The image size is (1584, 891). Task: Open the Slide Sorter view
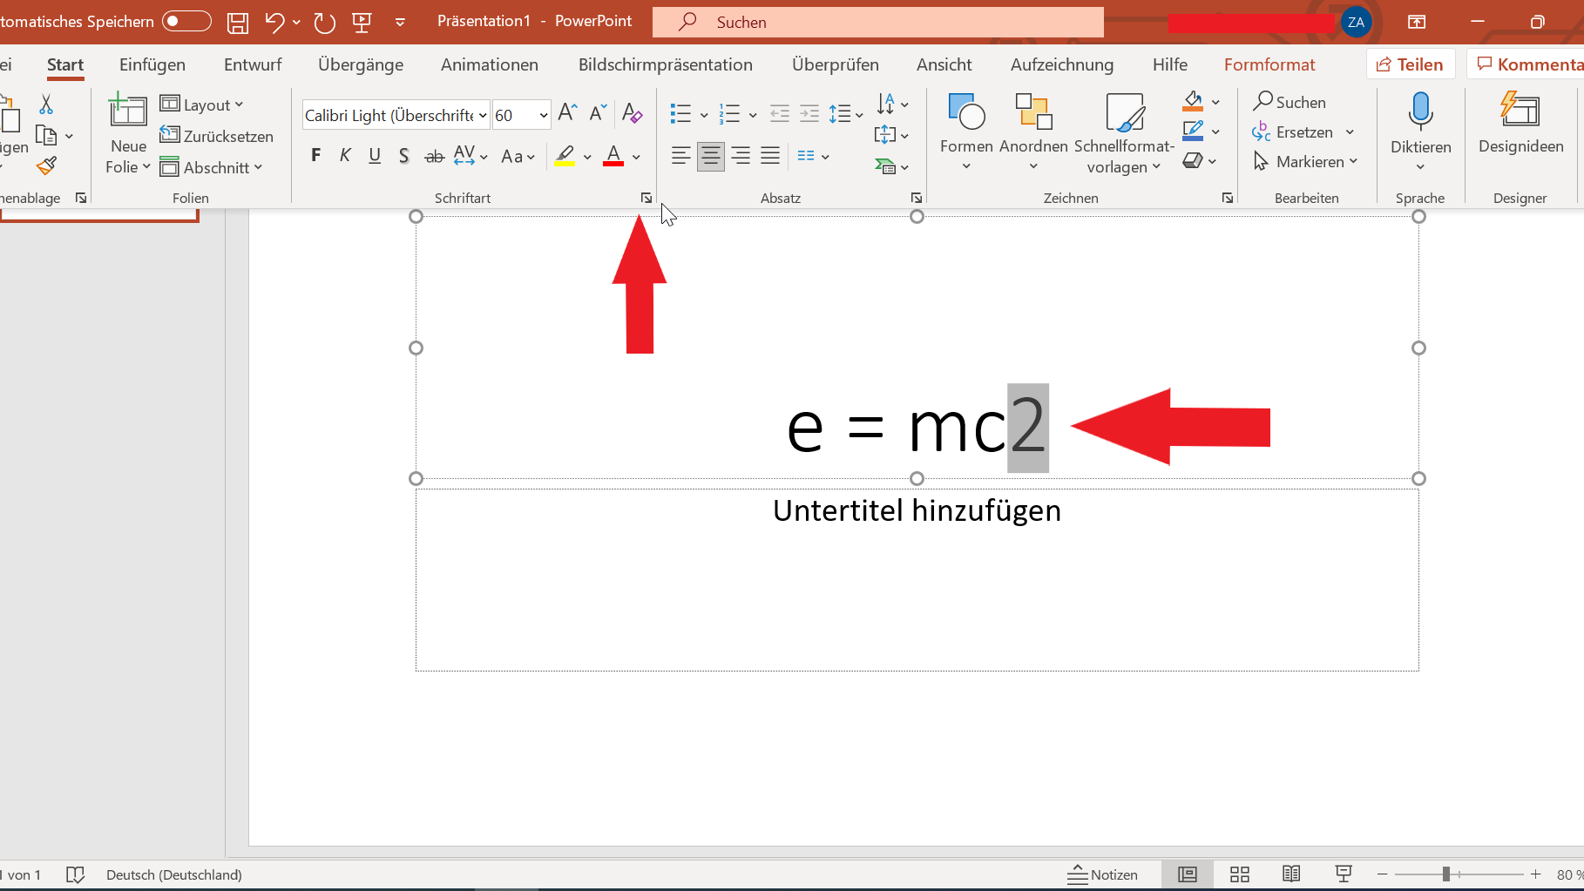click(x=1239, y=874)
